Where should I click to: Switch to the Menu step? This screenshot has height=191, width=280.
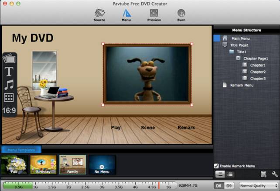coord(126,15)
